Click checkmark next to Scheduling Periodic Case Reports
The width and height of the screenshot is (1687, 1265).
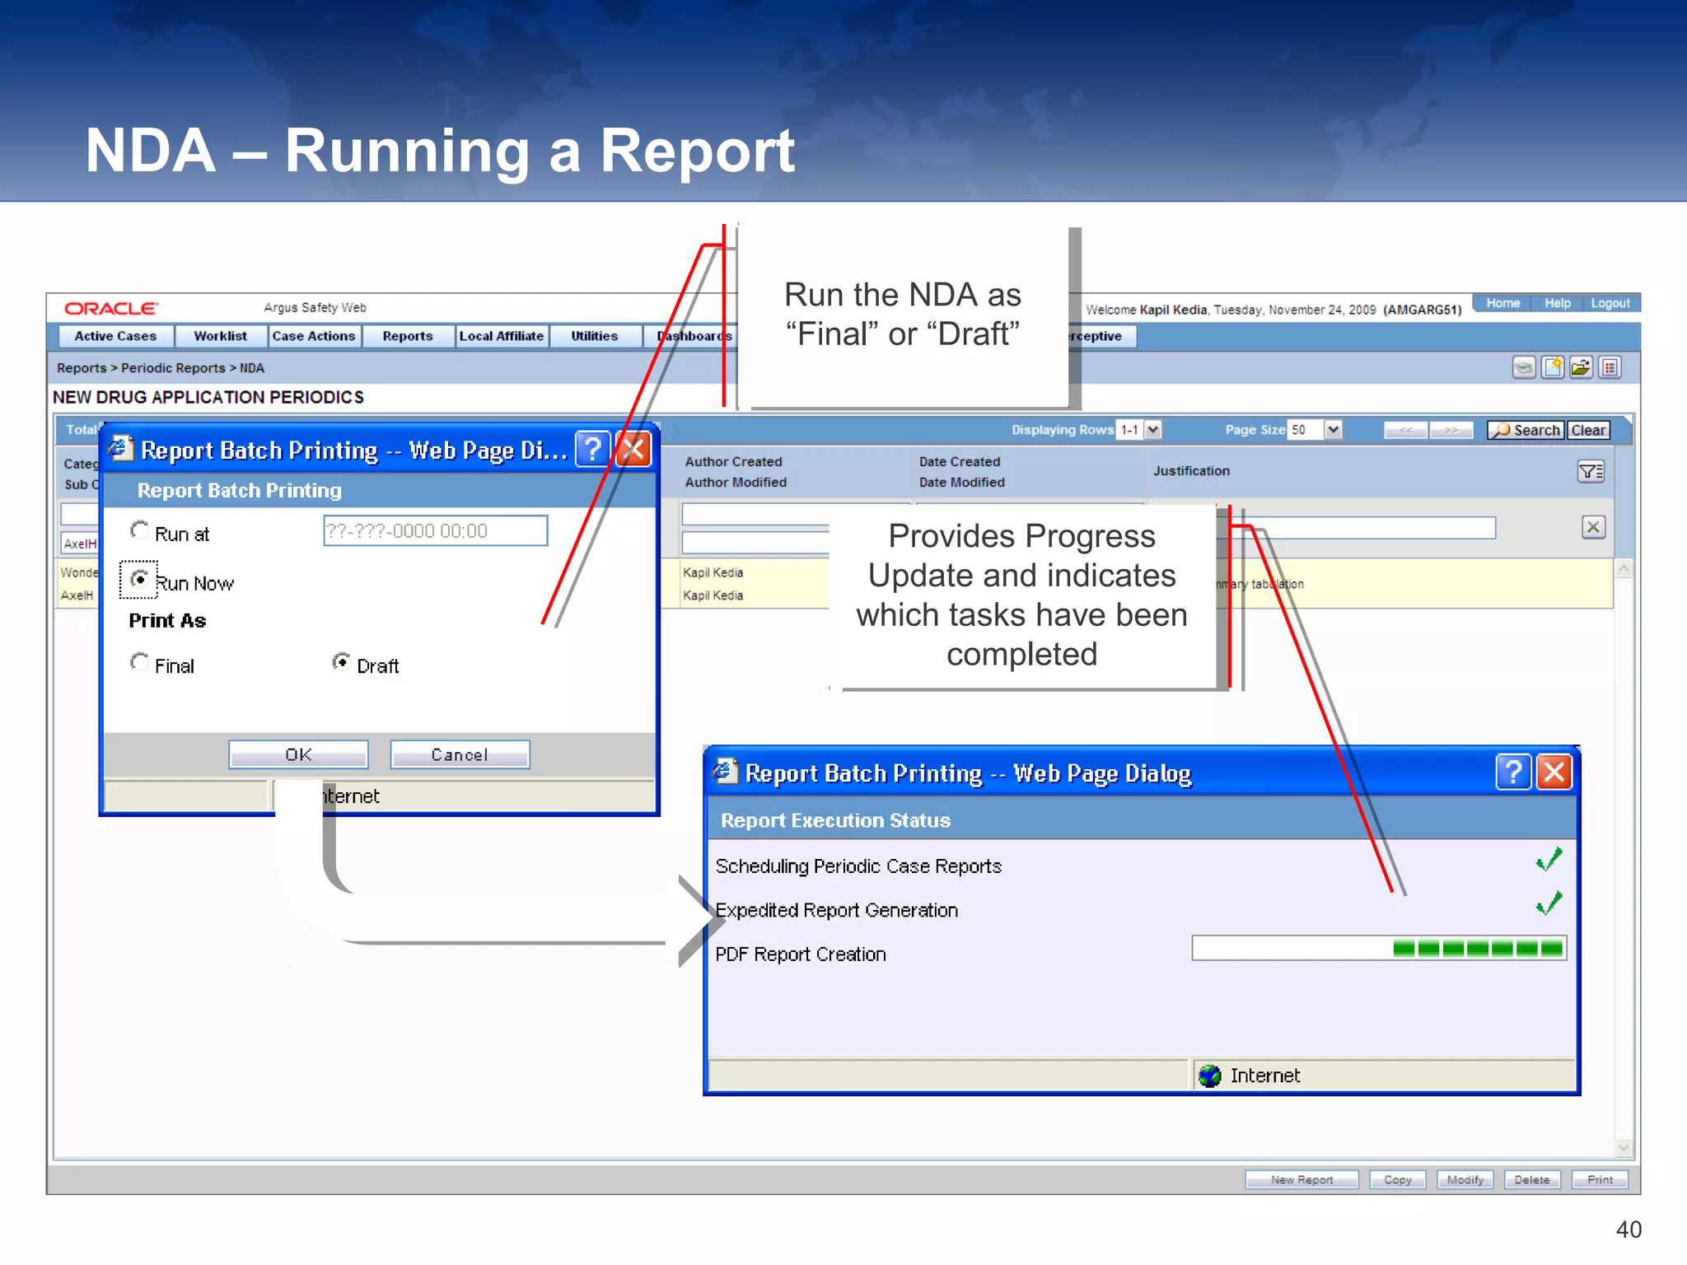[x=1549, y=861]
